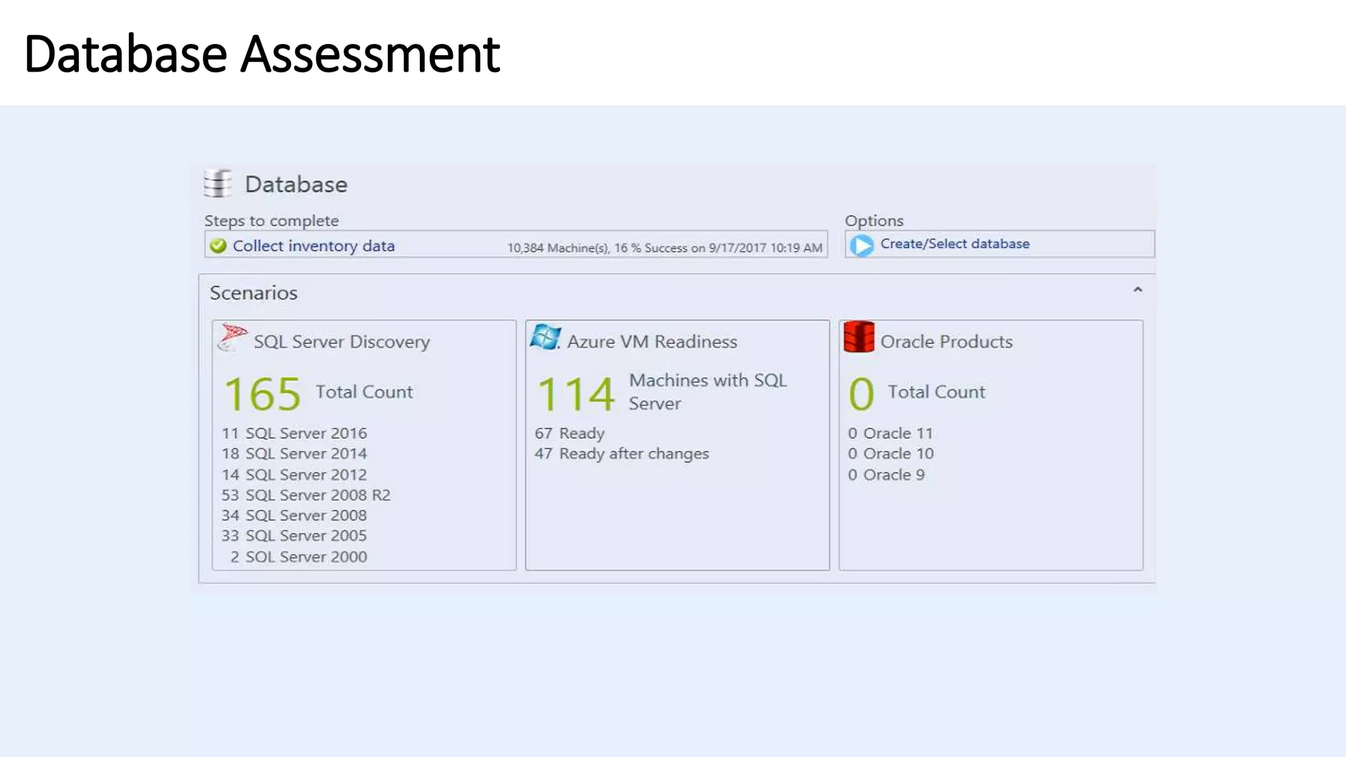
Task: Select the '14 SQL Server 2012' row
Action: (x=294, y=474)
